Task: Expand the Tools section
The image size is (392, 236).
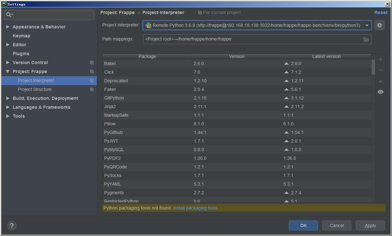Action: point(8,116)
